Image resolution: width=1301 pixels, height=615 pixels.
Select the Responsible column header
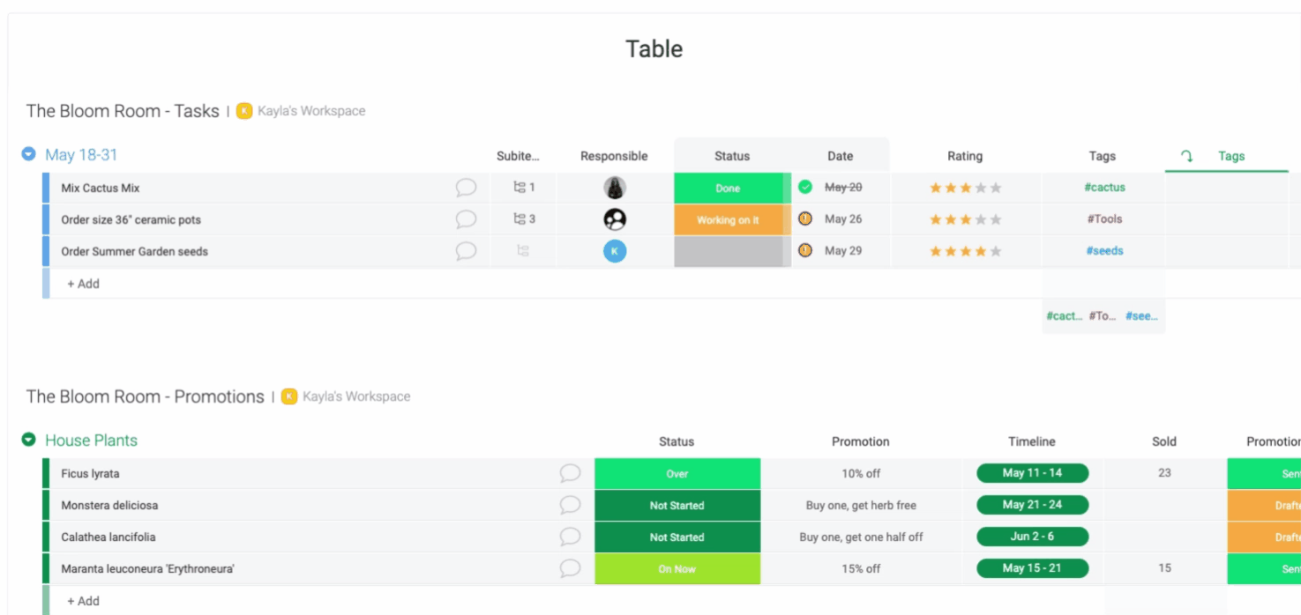(x=614, y=156)
